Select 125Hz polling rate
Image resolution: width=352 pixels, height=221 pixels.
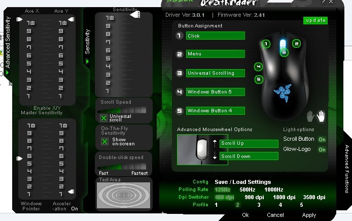223,190
